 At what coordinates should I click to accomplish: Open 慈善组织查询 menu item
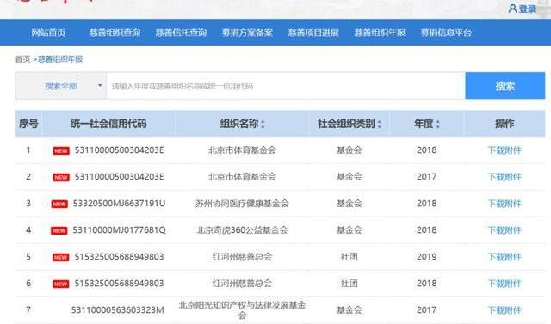click(x=115, y=33)
